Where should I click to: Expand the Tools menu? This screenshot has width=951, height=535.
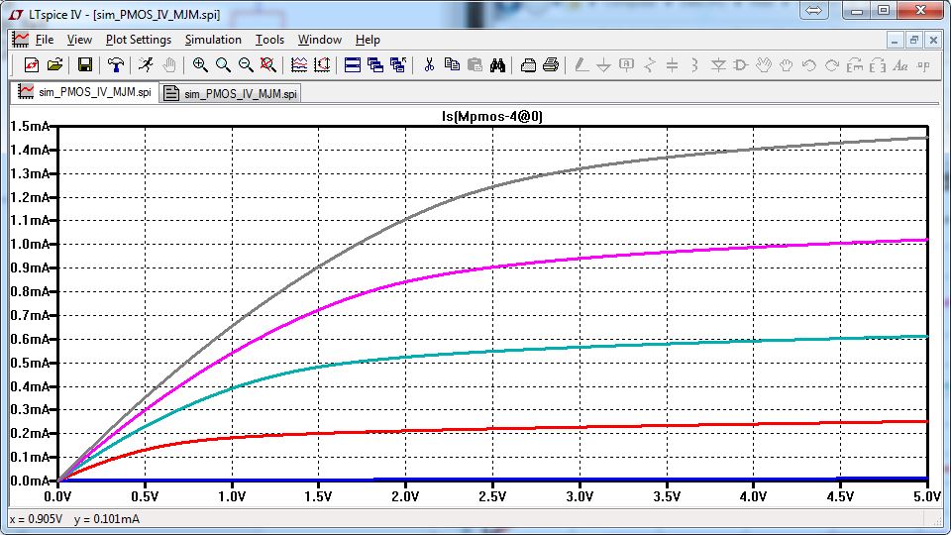point(269,40)
